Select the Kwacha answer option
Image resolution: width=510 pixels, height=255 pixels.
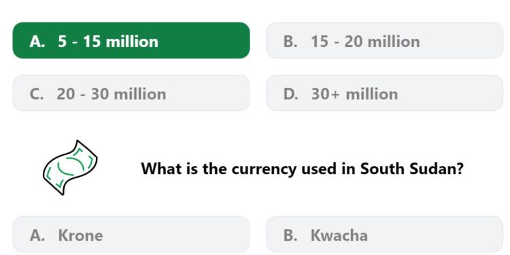coord(384,234)
